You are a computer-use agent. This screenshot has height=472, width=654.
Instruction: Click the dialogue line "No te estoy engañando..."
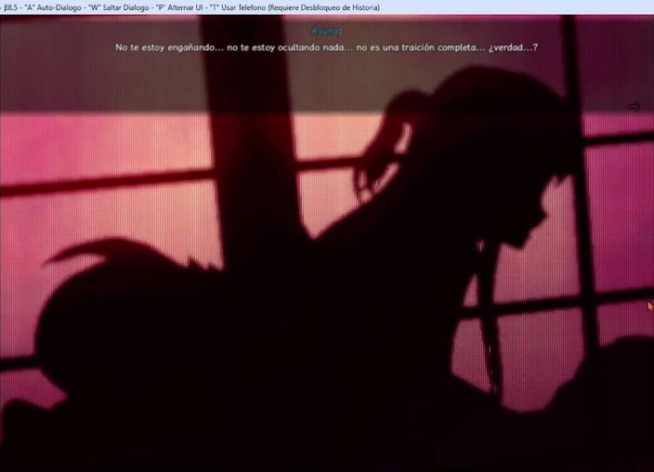coord(327,47)
